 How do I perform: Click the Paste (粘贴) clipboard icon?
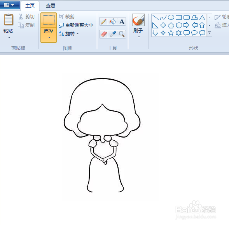tap(9, 20)
